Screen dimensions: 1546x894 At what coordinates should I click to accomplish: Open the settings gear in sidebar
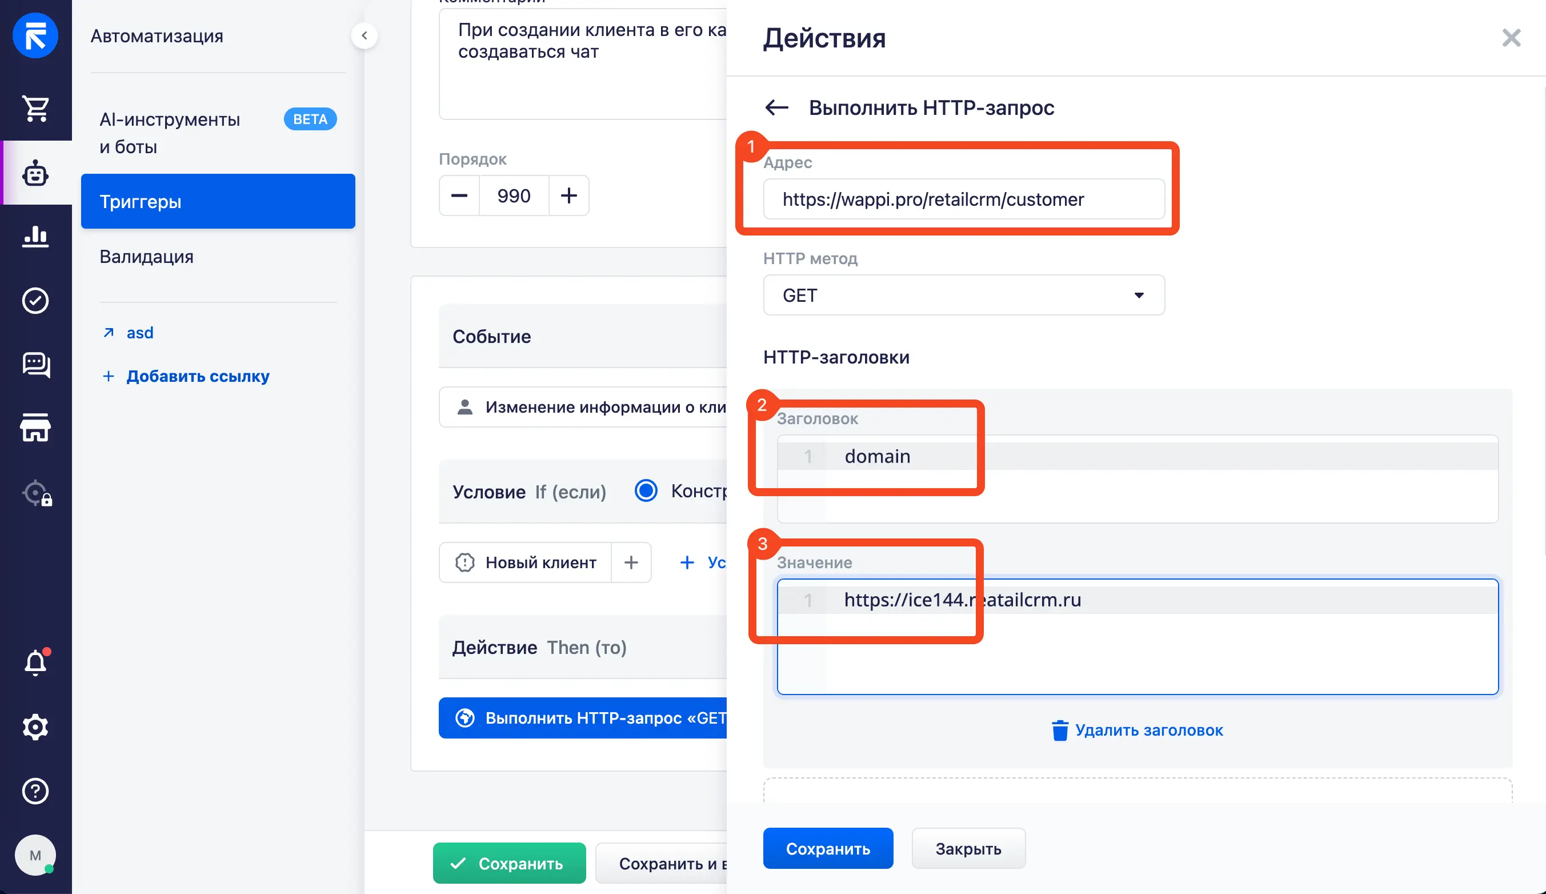click(35, 727)
